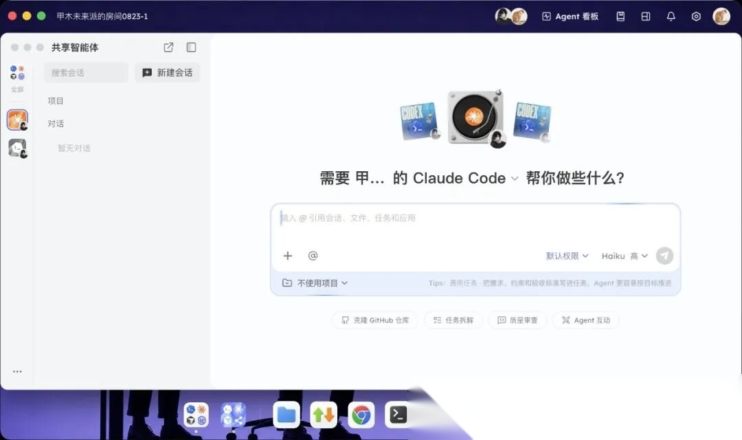The image size is (742, 440).
Task: Open the three-dot more menu at sidebar bottom
Action: (17, 372)
